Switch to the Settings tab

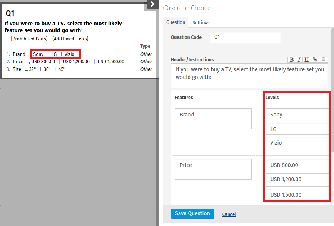(x=201, y=23)
